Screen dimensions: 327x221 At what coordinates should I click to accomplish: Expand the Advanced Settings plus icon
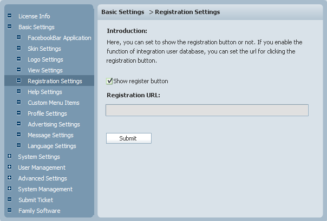coord(10,178)
